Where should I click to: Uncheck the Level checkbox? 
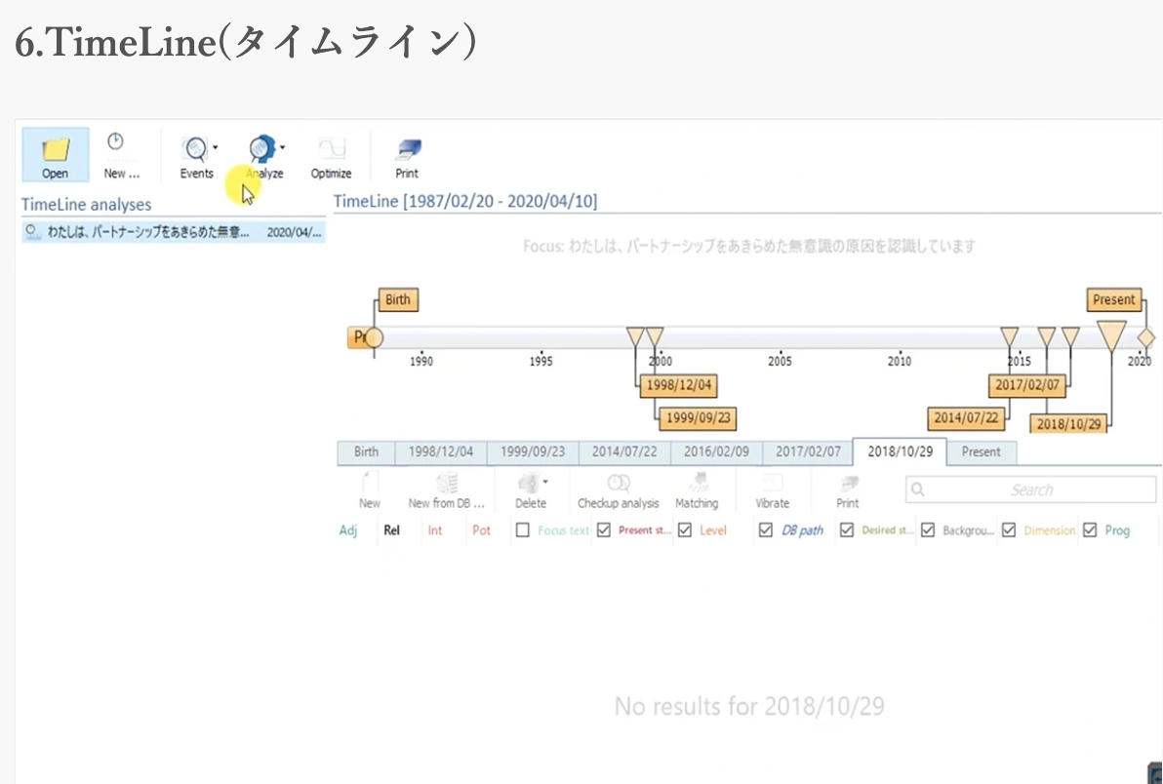coord(685,530)
